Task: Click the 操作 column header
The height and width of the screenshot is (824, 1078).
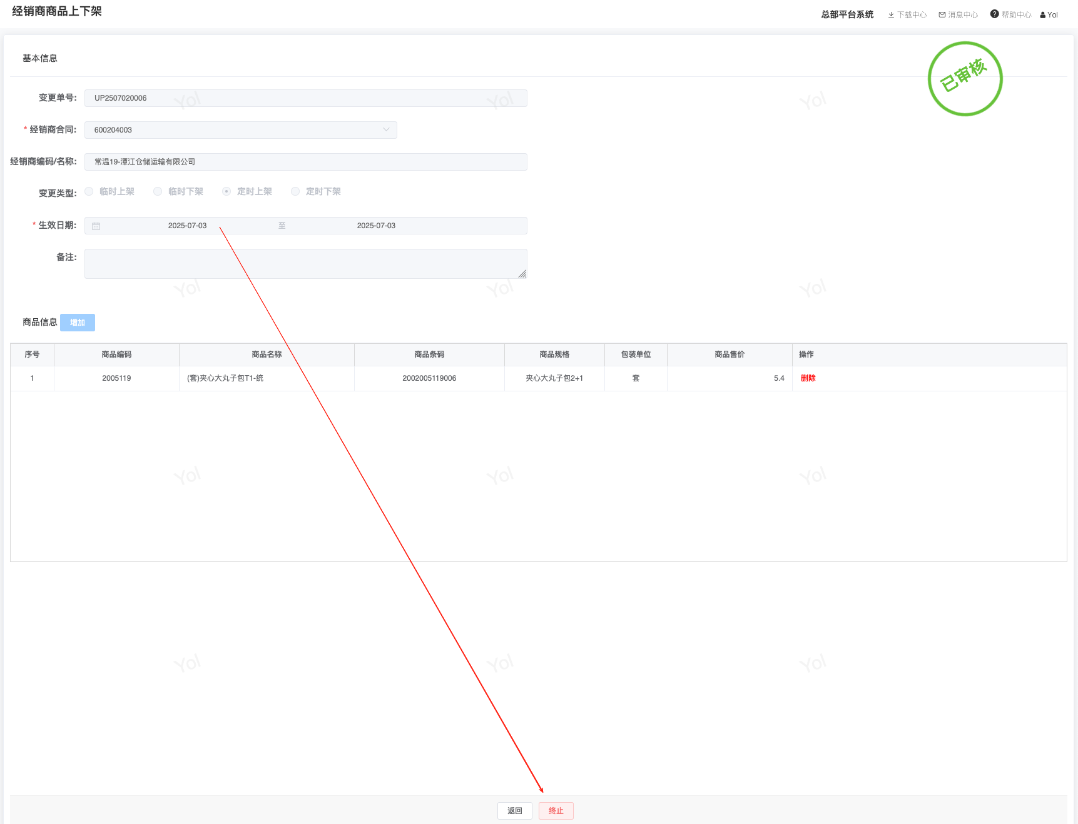Action: [930, 354]
